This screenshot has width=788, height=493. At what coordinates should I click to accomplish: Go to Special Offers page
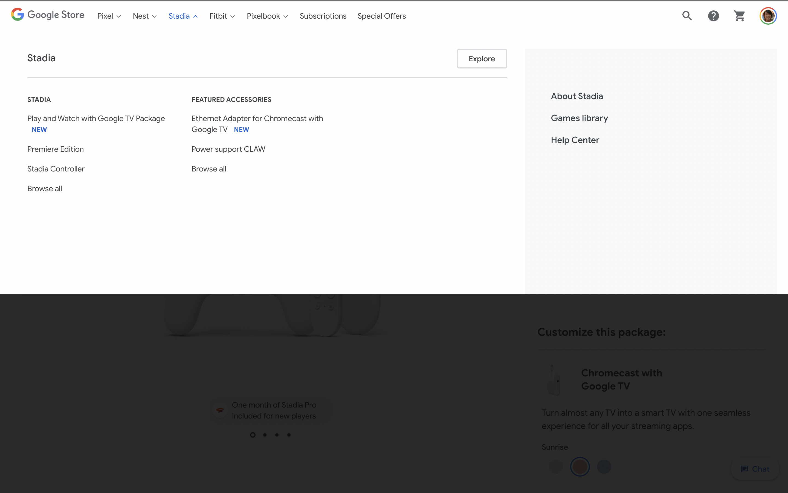pos(381,16)
